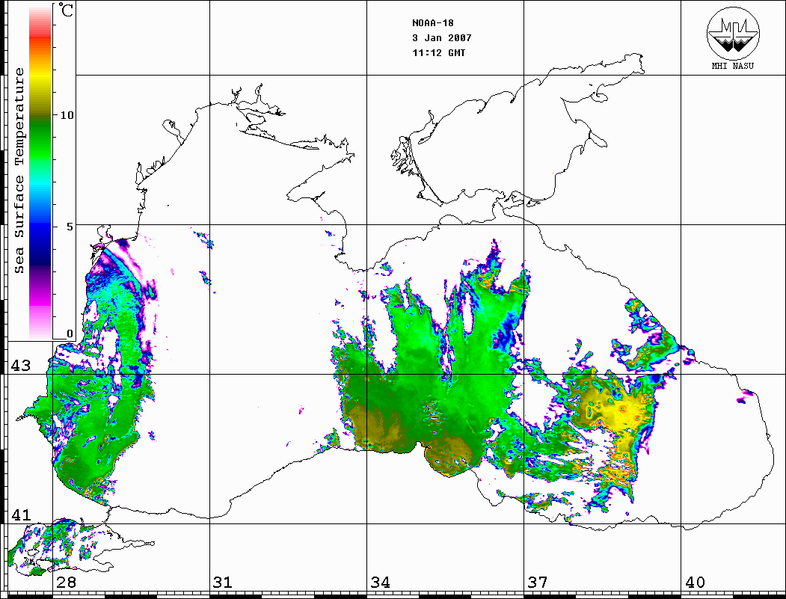Click longitude label '28'
This screenshot has height=599, width=786.
click(66, 582)
